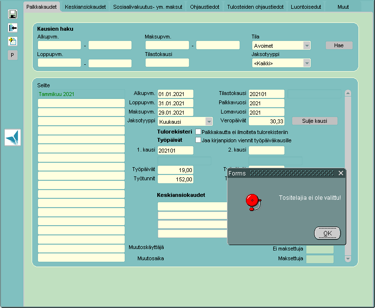Screen dimensions: 375x308
Task: Open the Sosiaalivakuutus- ym. maksut tab
Action: [x=148, y=7]
